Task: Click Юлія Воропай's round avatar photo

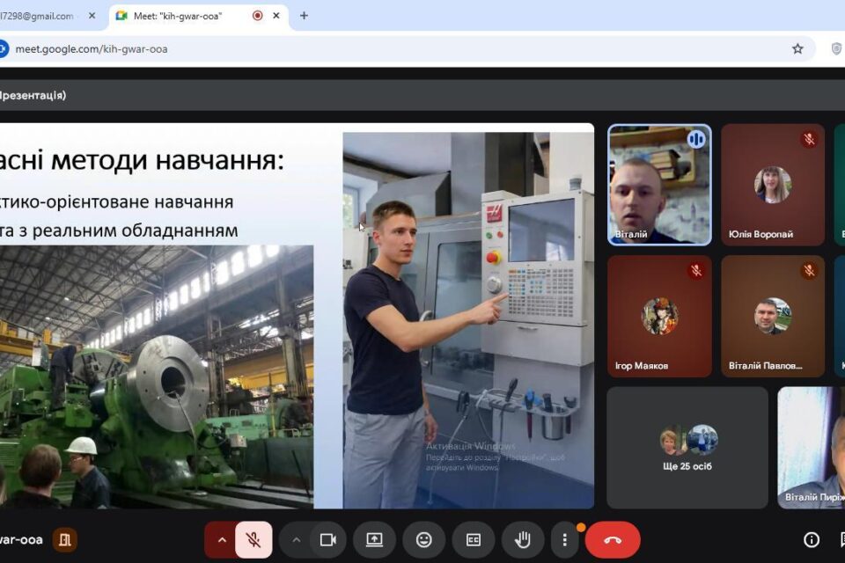Action: click(773, 185)
